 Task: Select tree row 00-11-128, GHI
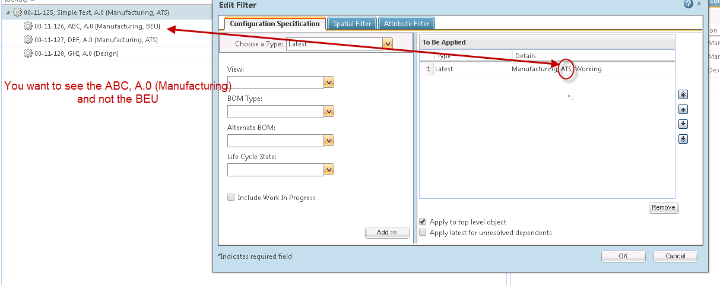[107, 53]
